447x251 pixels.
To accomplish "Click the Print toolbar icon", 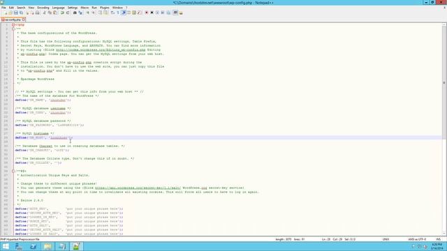I will pyautogui.click(x=37, y=13).
